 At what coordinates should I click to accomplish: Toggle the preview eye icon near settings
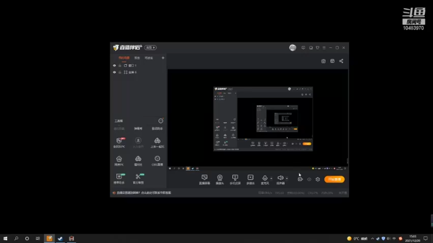tap(309, 179)
